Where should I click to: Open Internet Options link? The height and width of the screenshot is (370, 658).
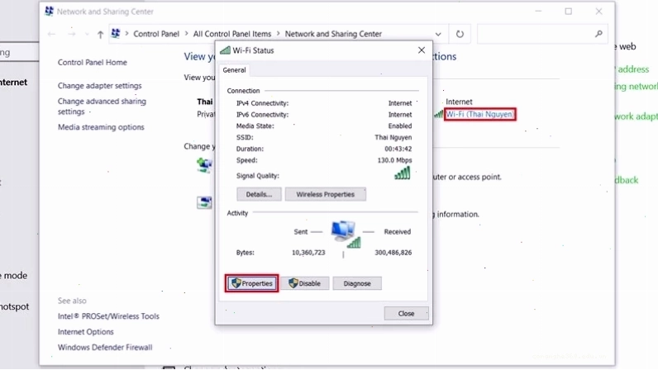pos(86,332)
